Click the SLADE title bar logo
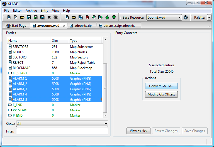 click(x=4, y=4)
